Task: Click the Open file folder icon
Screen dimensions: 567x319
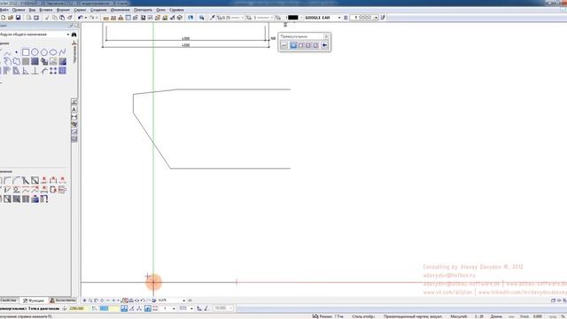Action: [x=11, y=18]
